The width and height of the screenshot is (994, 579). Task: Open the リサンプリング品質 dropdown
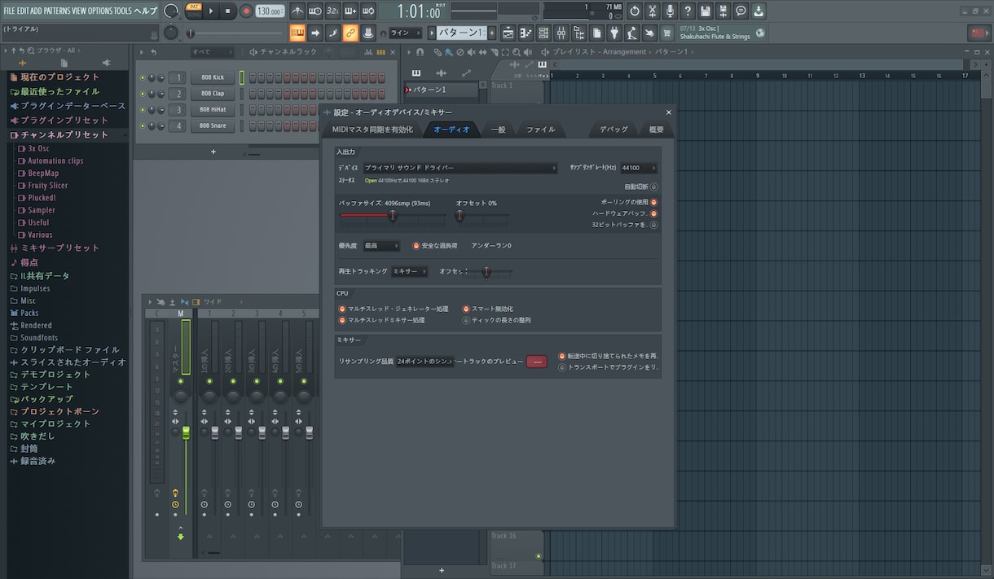(x=424, y=361)
